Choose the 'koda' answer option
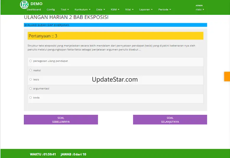Screen dimensions: 230x158 pos(30,97)
